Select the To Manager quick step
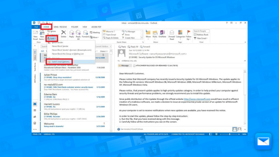Image resolution: width=279 pixels, height=157 pixels. 129,32
